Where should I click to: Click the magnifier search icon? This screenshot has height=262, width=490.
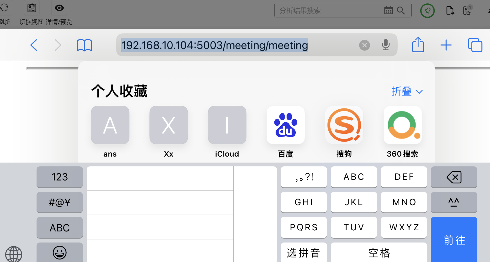[401, 11]
